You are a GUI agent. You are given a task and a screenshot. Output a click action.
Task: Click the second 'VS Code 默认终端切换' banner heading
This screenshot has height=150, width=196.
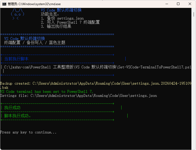[x=24, y=38]
